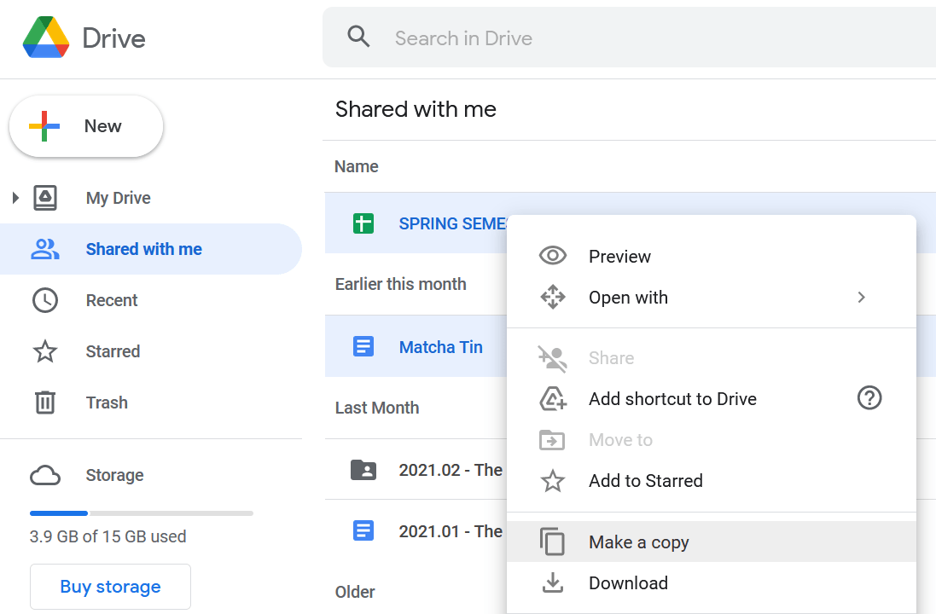
Task: Click the Move to folder icon
Action: [552, 440]
